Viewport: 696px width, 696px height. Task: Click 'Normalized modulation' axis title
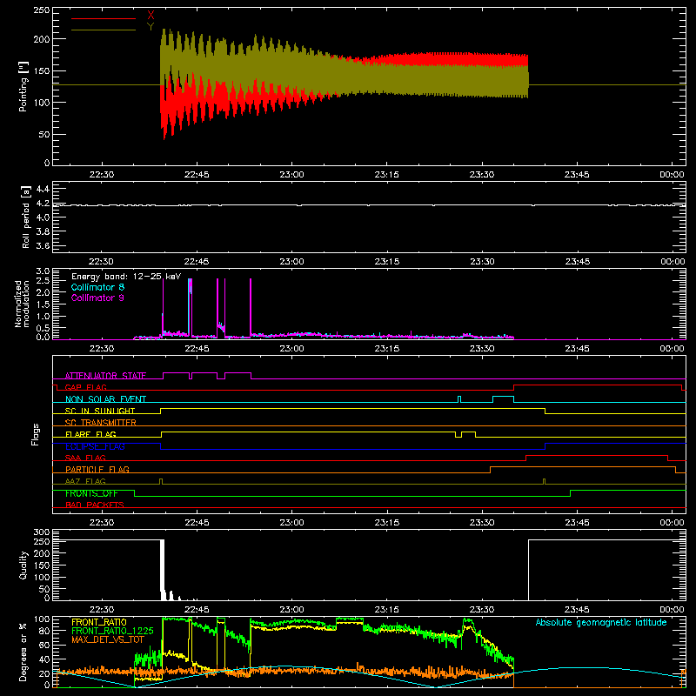point(22,304)
